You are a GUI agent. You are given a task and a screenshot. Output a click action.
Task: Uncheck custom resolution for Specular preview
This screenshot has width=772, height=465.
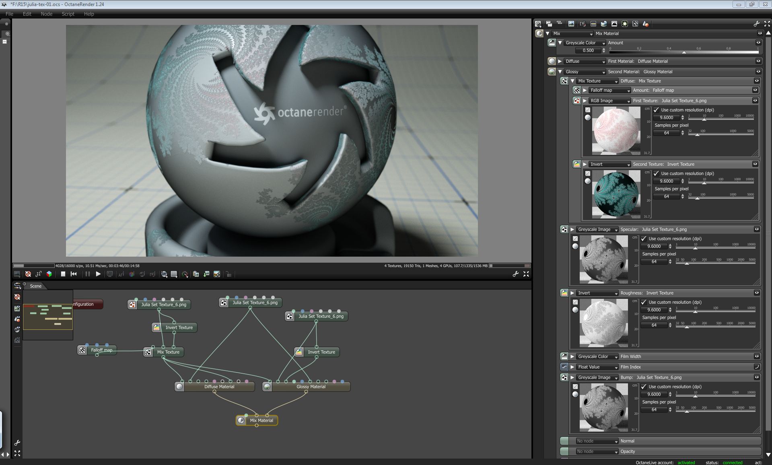(x=644, y=239)
